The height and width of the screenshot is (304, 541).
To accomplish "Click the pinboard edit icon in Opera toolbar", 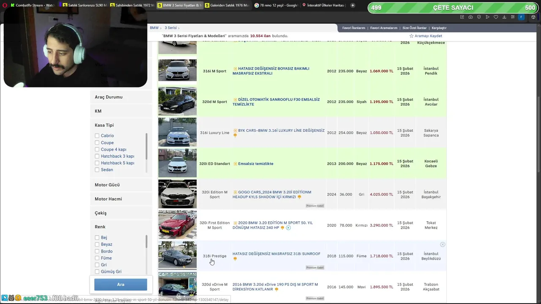I will pos(462,17).
